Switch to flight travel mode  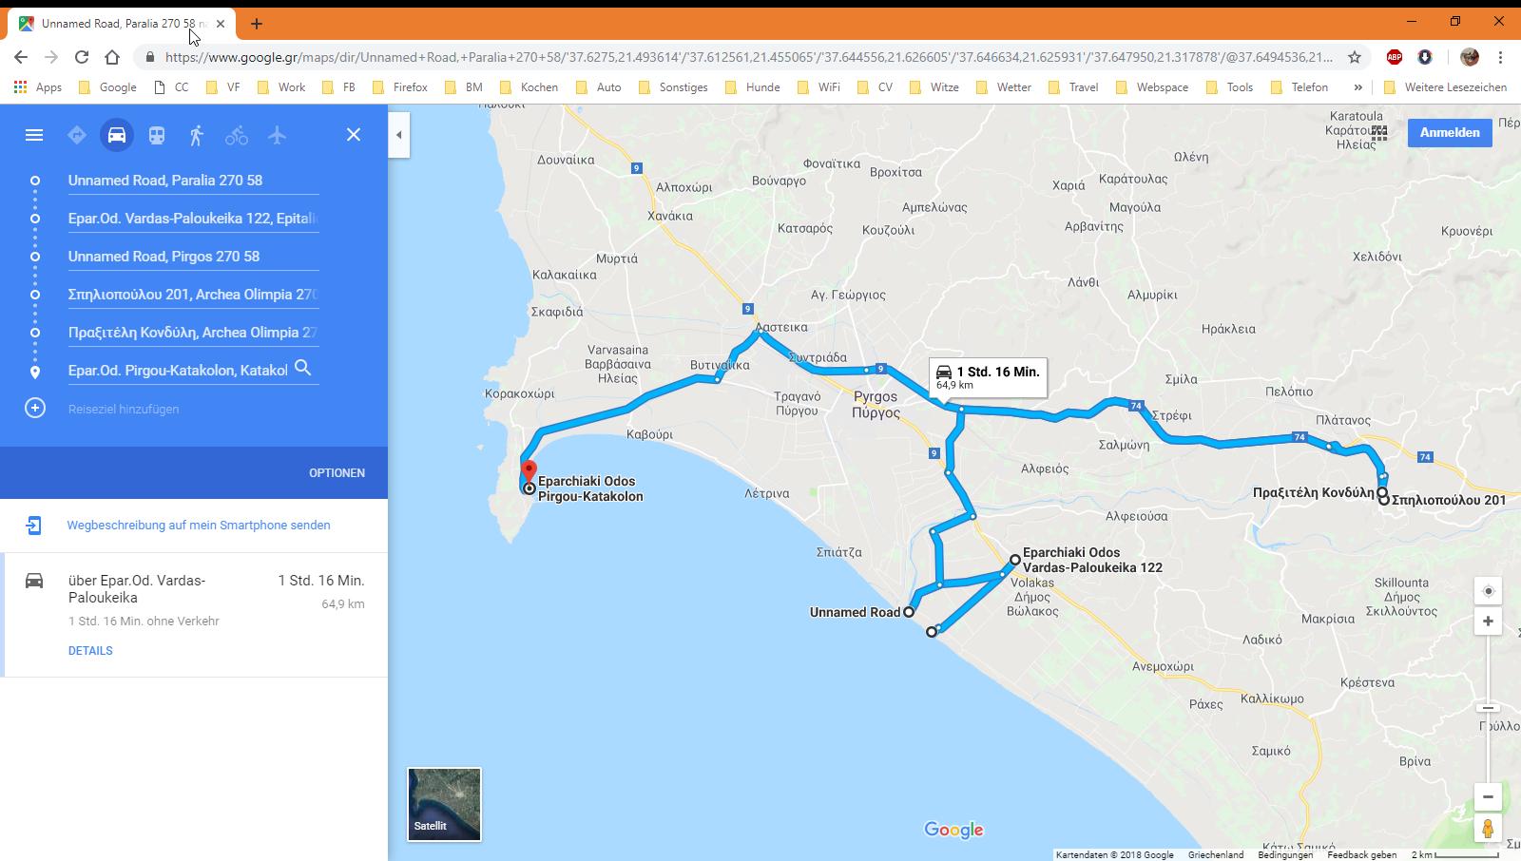[x=277, y=135]
